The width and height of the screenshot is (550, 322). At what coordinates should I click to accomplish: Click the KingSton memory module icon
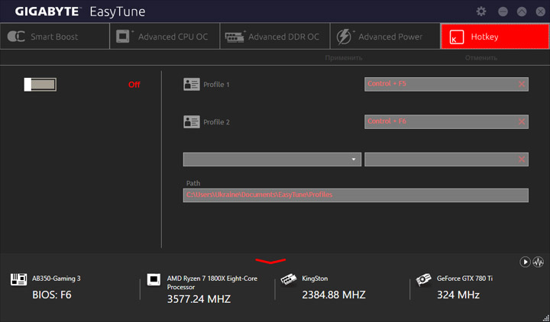pyautogui.click(x=289, y=279)
